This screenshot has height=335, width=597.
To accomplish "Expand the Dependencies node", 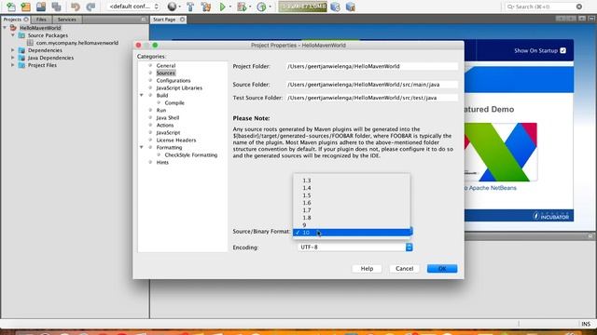I will [13, 50].
